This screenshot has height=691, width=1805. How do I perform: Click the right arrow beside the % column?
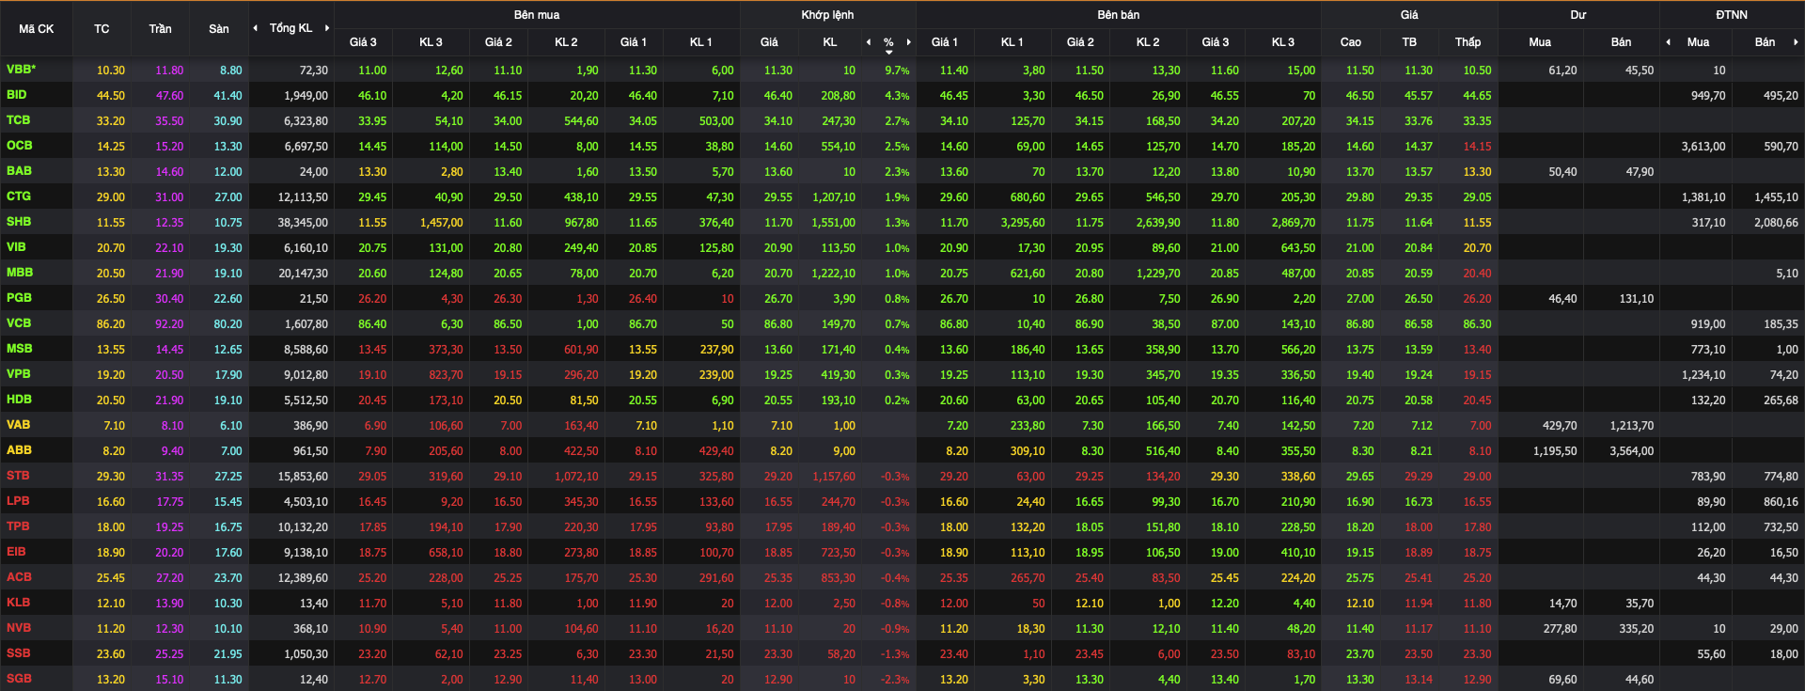pyautogui.click(x=908, y=42)
